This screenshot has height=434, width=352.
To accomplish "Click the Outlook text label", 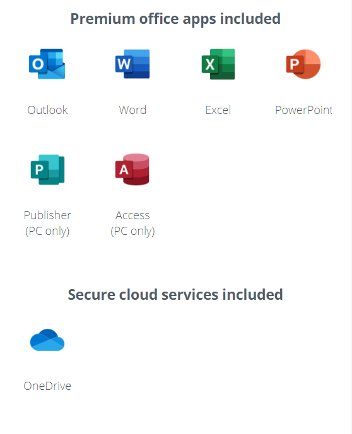I will [x=47, y=110].
